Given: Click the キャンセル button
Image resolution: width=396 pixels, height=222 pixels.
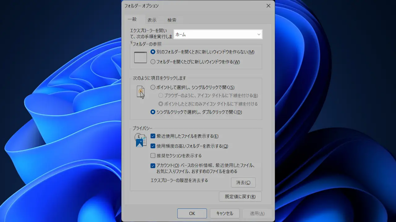Looking at the screenshot, I should 225,213.
